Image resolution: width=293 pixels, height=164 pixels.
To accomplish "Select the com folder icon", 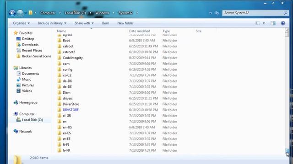I will (60, 63).
